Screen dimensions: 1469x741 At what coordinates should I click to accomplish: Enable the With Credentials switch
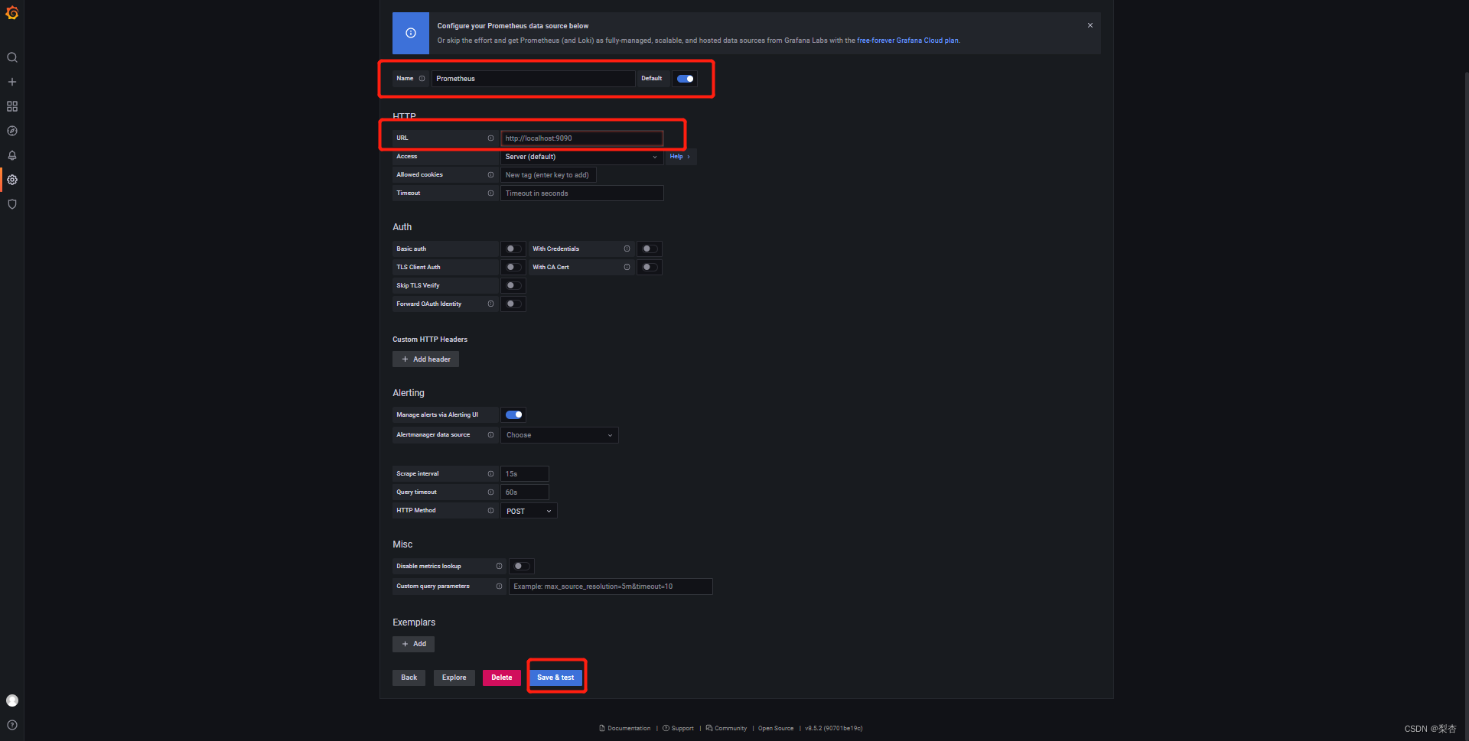[650, 249]
